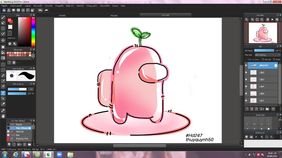282x158 pixels.
Task: Select the Eraser tool
Action: [x=3, y=23]
